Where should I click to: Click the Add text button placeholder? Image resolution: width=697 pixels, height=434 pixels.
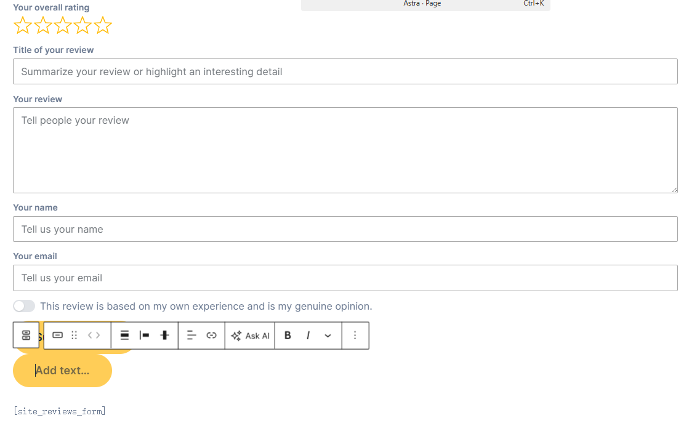pos(62,370)
